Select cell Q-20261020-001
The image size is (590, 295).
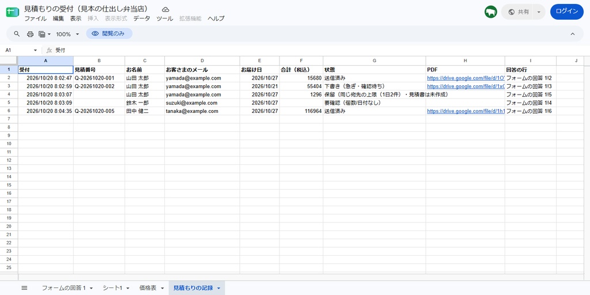pos(99,78)
